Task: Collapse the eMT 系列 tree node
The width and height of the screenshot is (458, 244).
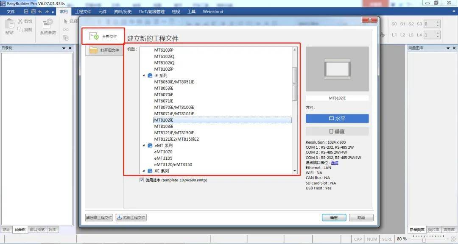Action: 144,145
